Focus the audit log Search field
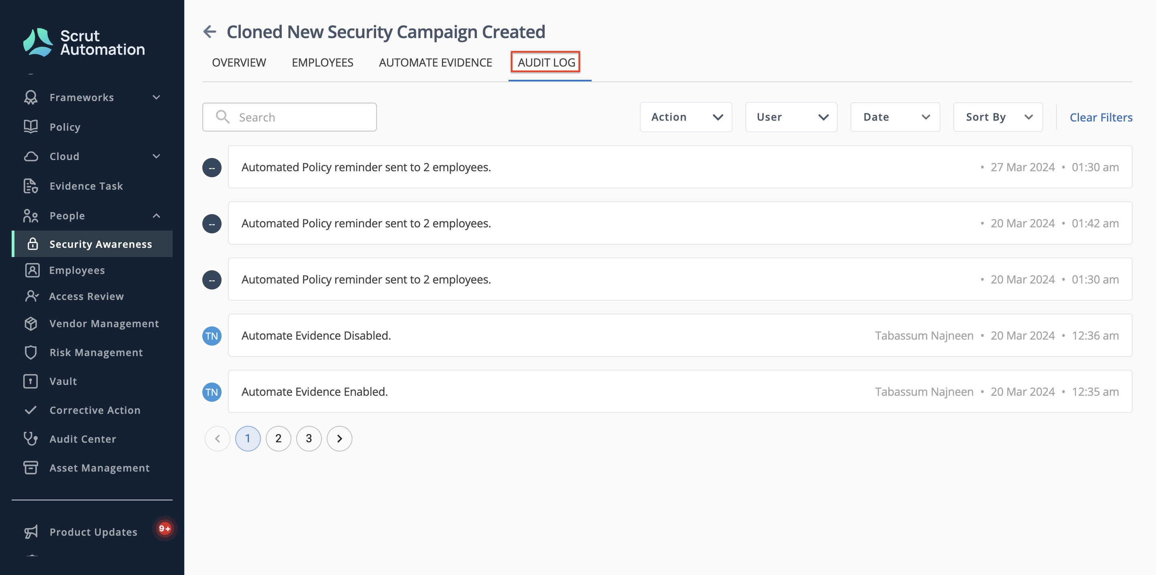 (x=289, y=117)
